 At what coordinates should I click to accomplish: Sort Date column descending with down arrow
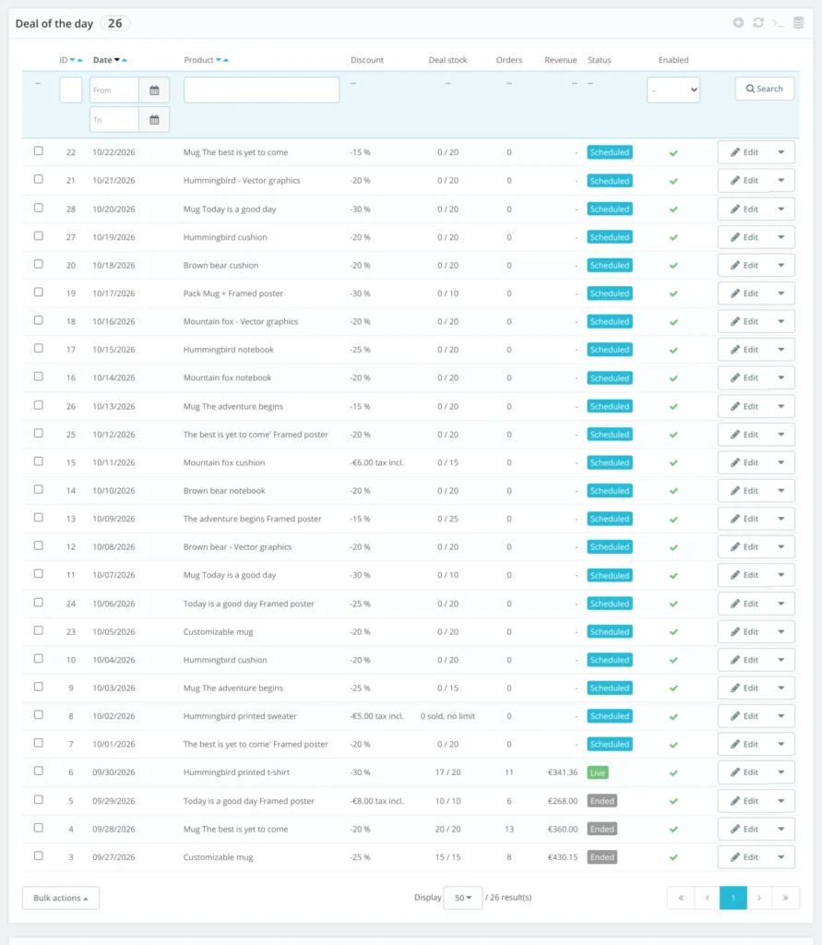(117, 60)
